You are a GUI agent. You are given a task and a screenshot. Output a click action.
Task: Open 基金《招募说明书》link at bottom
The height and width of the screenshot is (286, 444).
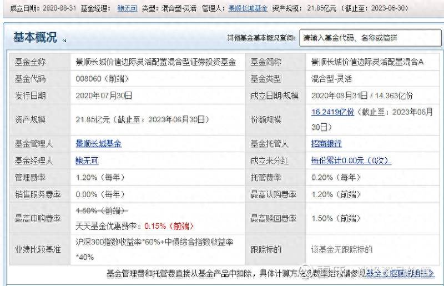tap(400, 273)
